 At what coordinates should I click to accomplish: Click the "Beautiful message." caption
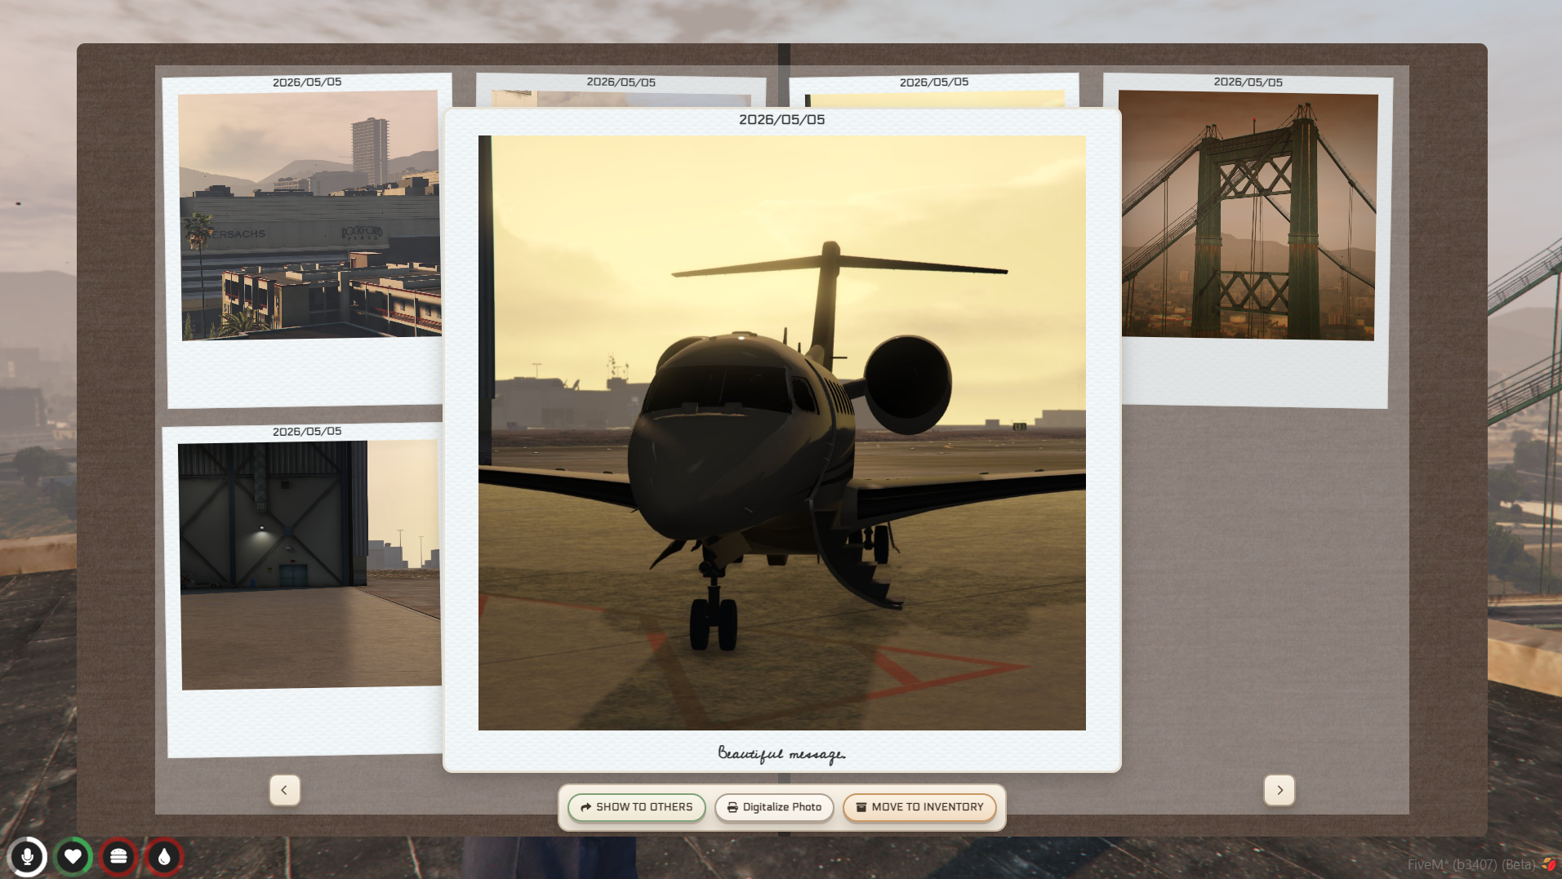(781, 753)
